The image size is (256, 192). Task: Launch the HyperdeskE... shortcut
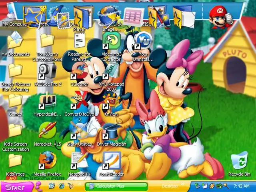(47, 100)
